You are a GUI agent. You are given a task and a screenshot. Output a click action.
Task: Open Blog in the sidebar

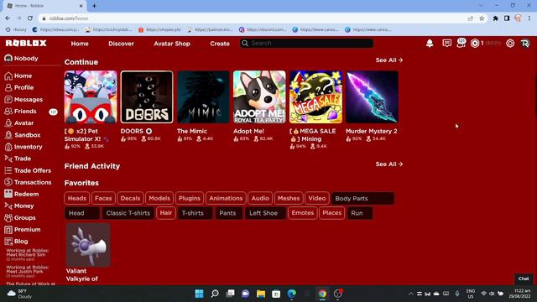tap(21, 242)
